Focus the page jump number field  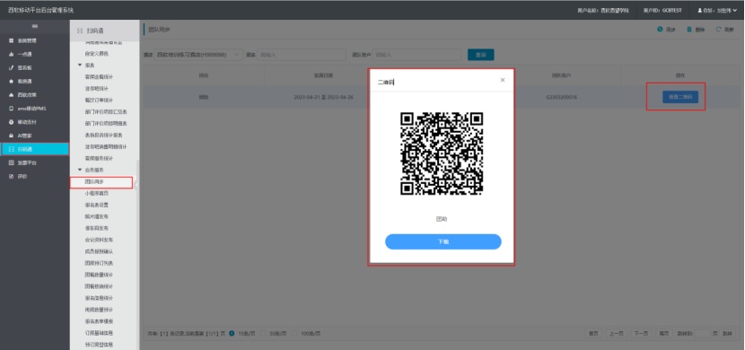click(703, 333)
